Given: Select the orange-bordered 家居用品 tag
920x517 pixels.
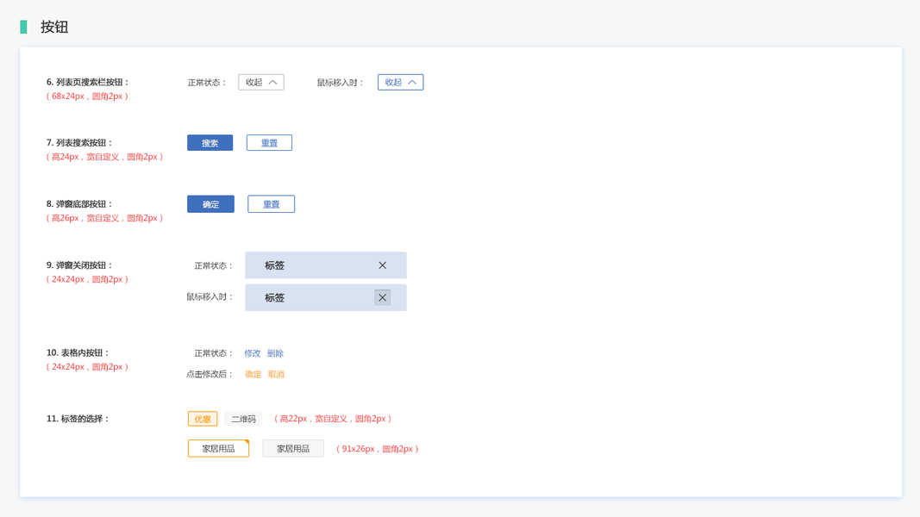Looking at the screenshot, I should click(x=218, y=448).
